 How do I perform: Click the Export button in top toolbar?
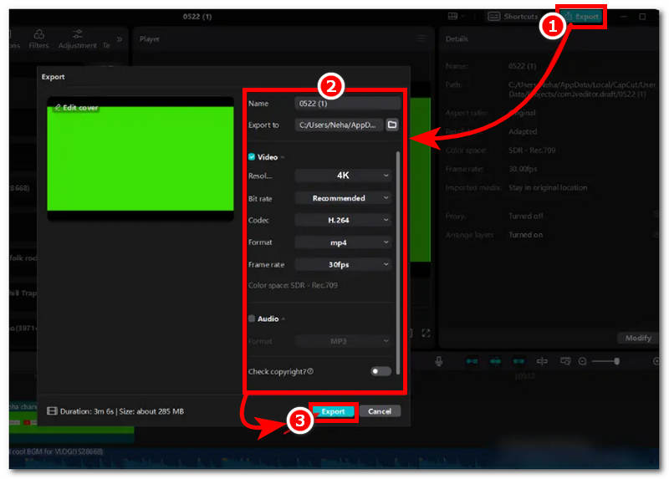click(581, 17)
